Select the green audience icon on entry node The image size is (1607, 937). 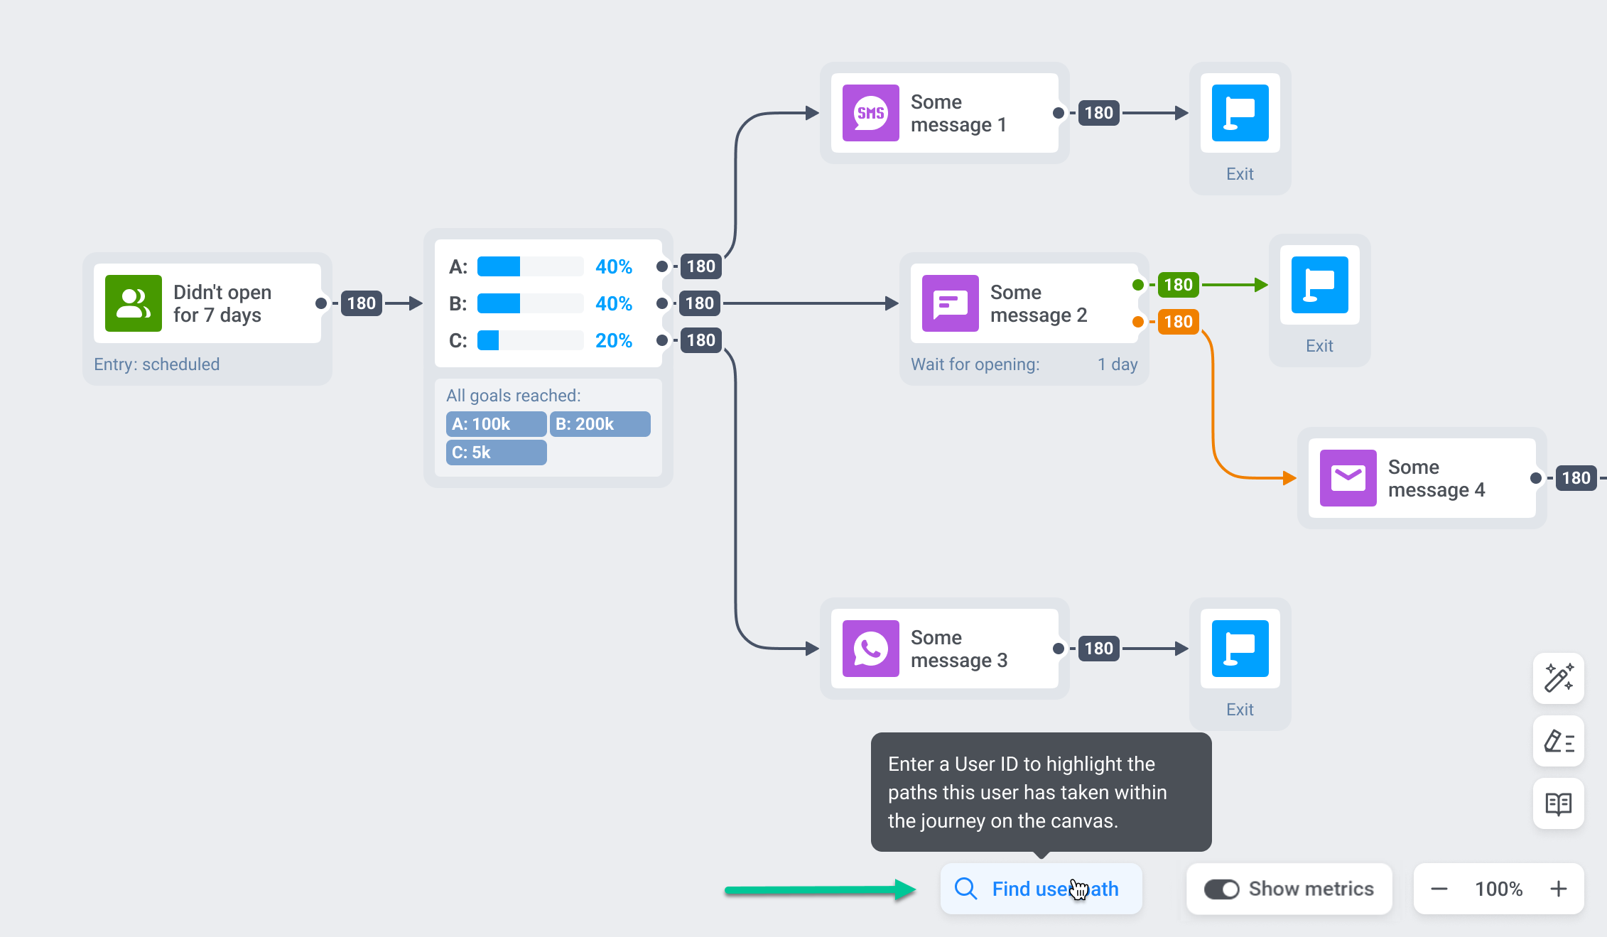(x=134, y=303)
